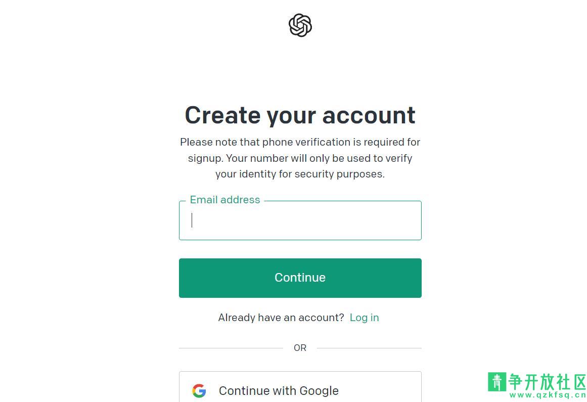Click the green watermark badge icon
The height and width of the screenshot is (402, 587).
pyautogui.click(x=497, y=382)
